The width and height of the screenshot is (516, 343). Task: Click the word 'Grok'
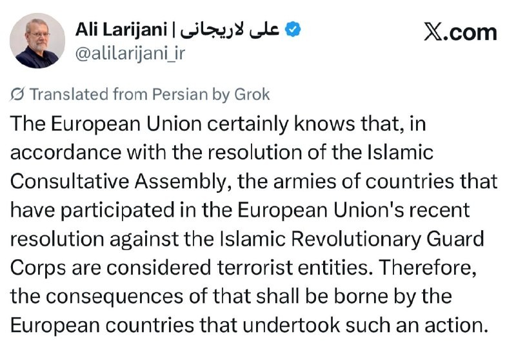(252, 94)
